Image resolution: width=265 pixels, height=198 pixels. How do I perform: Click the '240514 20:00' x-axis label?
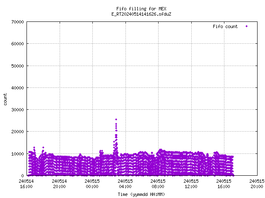(59, 184)
